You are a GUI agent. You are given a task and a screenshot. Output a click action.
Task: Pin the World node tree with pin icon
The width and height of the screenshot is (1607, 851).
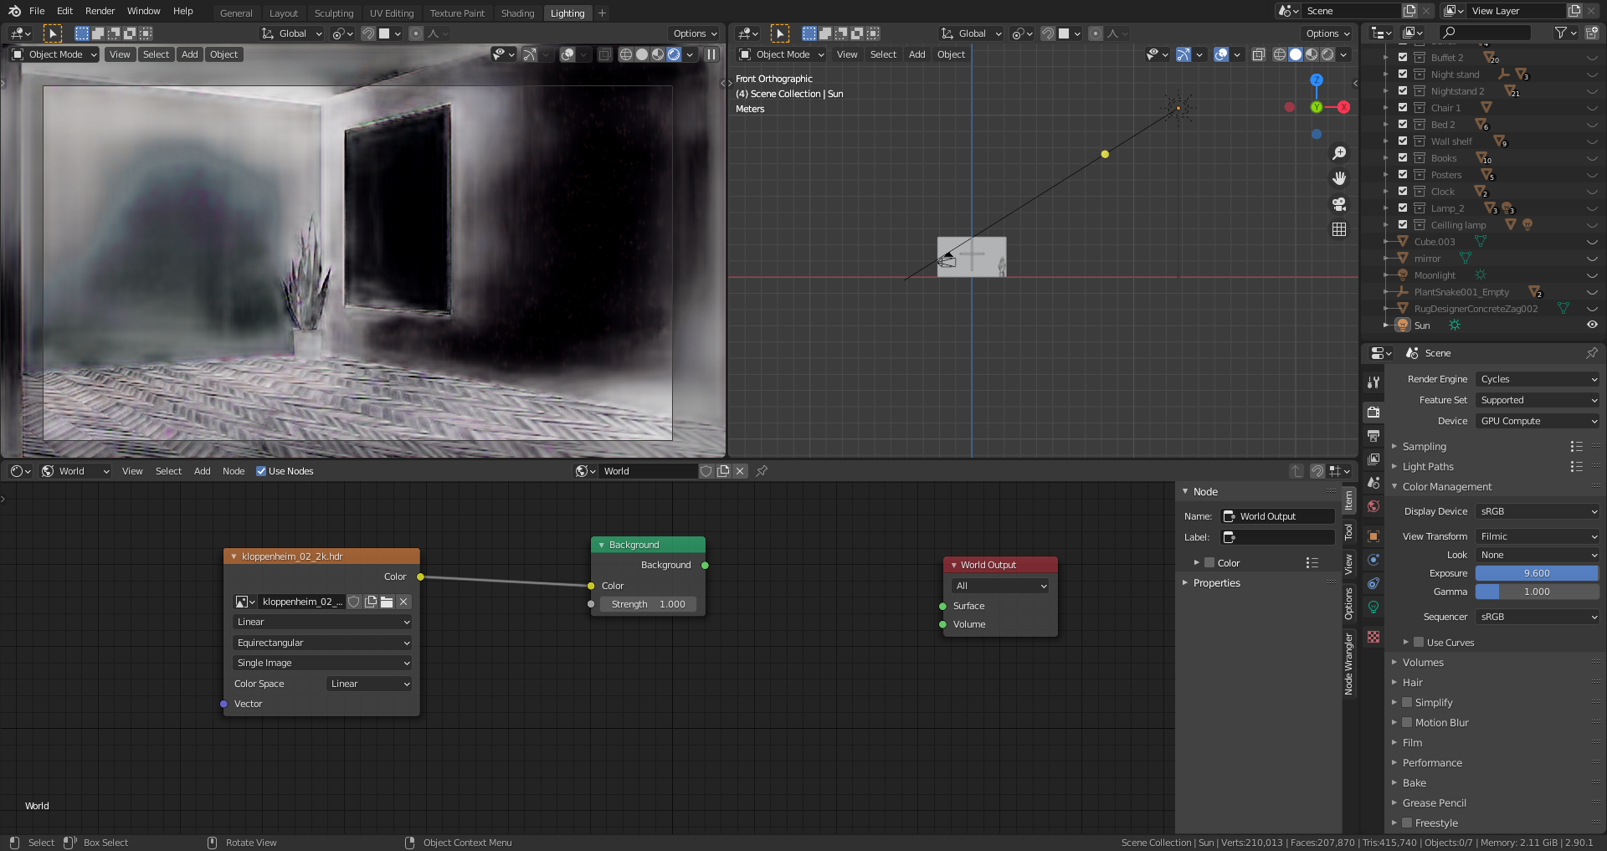(762, 471)
